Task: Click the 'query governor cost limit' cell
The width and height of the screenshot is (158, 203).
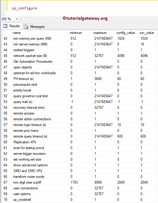Action: (40, 96)
